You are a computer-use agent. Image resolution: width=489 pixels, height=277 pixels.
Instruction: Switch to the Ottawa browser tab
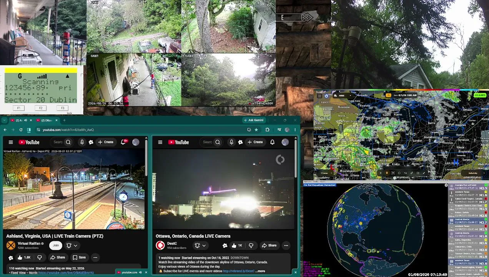pyautogui.click(x=47, y=120)
